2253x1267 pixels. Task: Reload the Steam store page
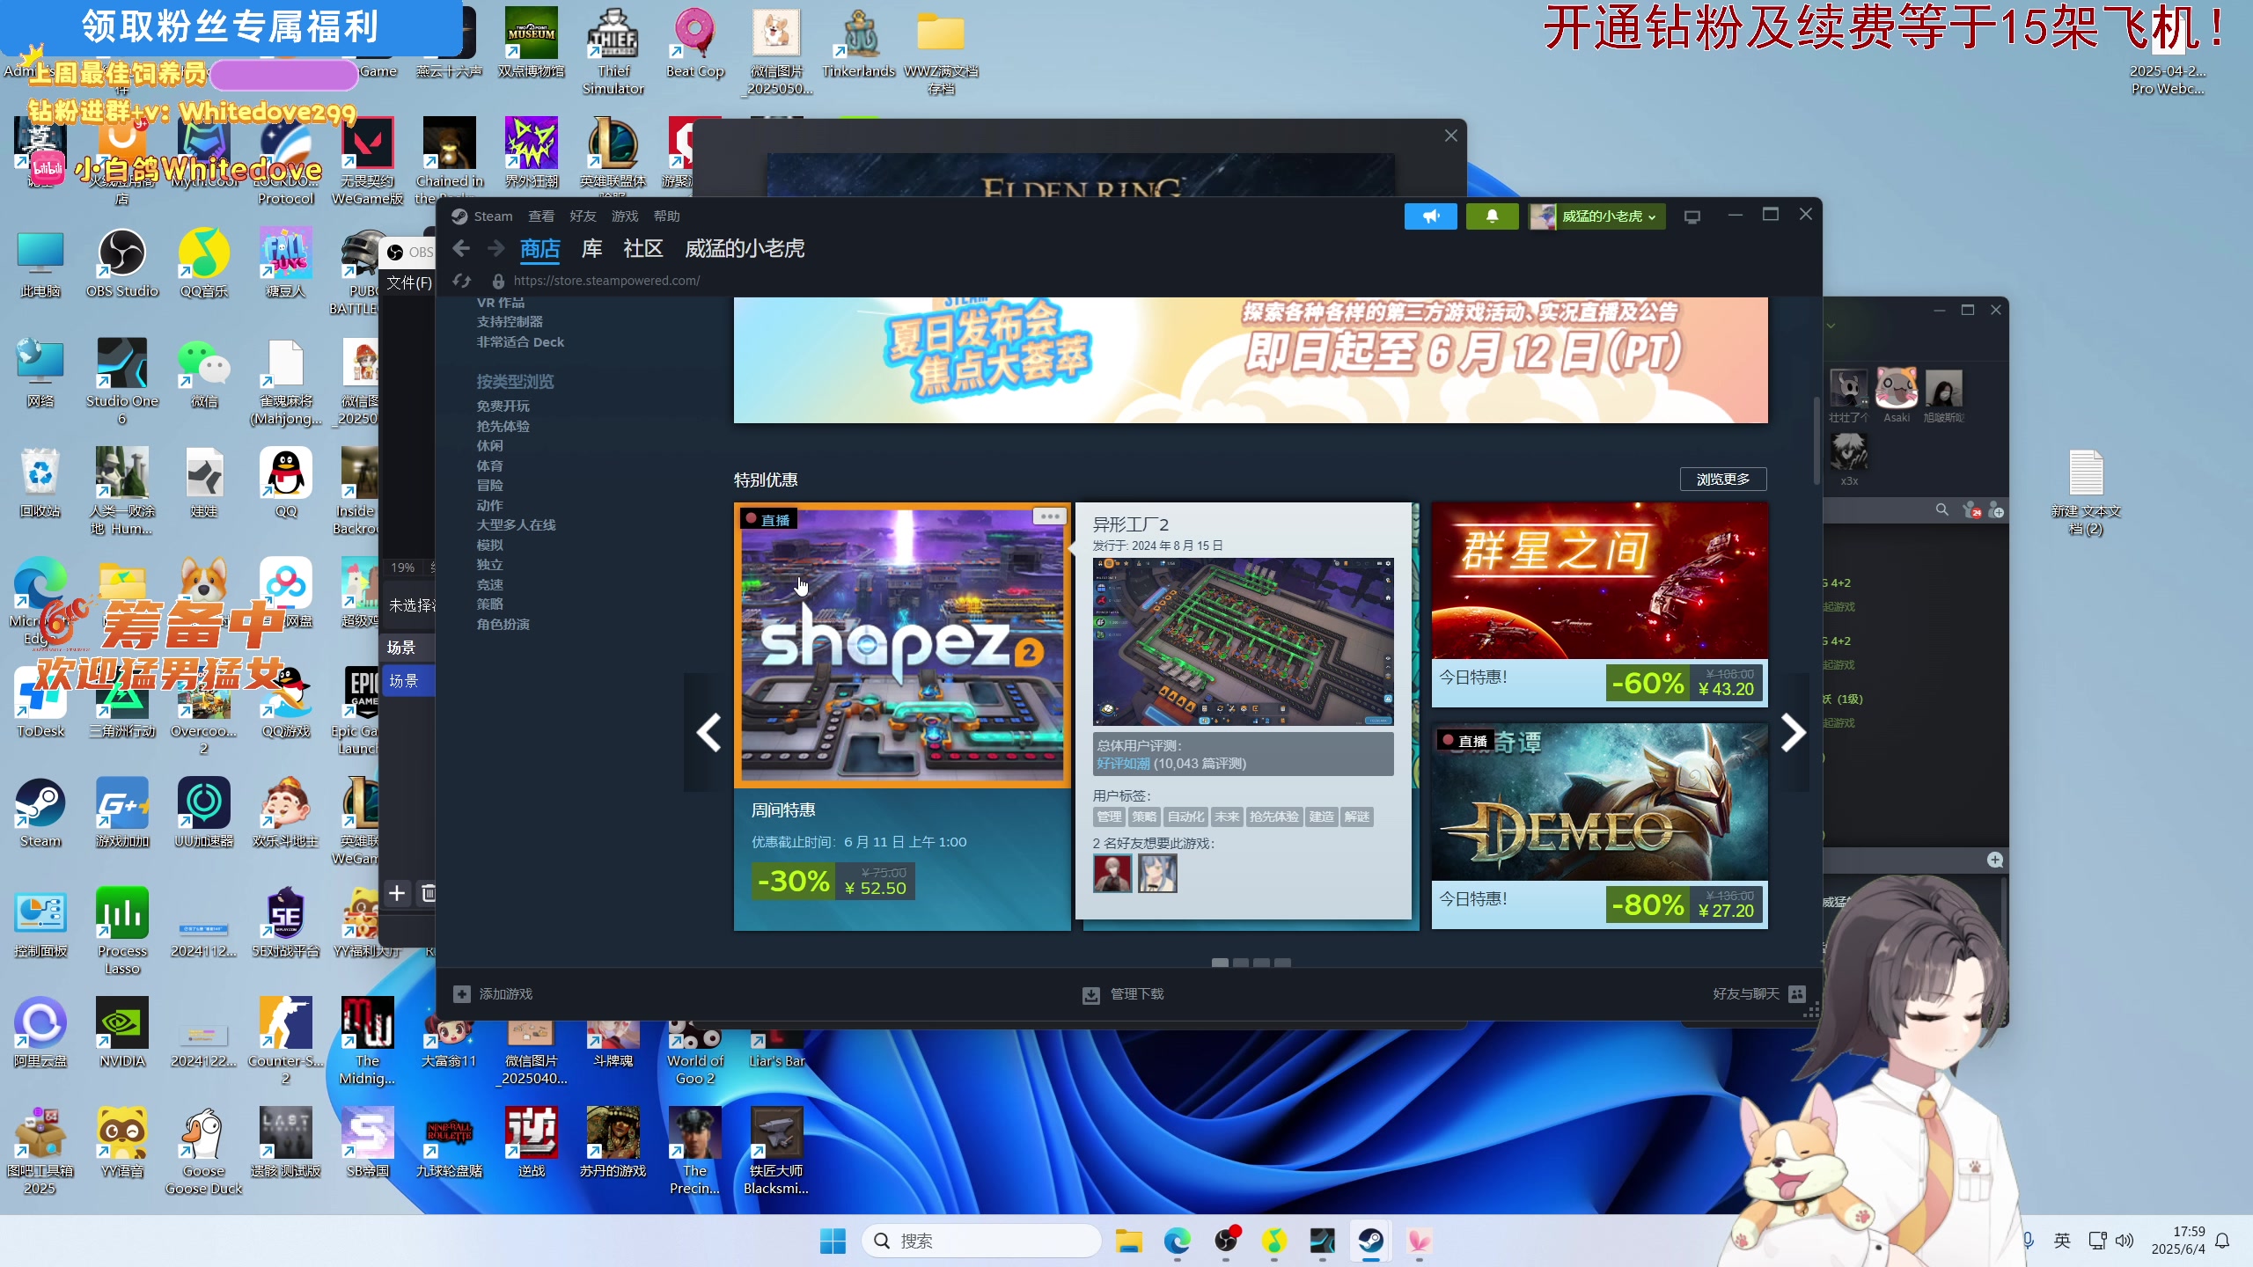coord(462,281)
